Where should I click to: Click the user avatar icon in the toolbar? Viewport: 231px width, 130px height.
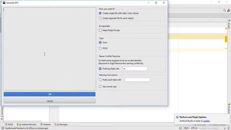point(228,10)
